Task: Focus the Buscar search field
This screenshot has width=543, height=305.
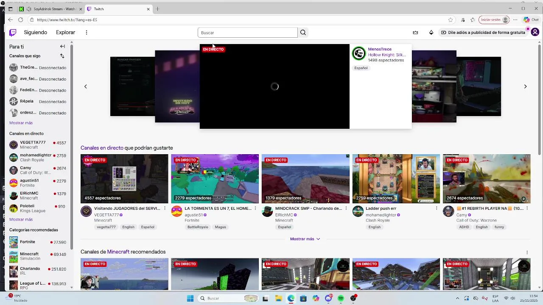Action: pos(248,33)
